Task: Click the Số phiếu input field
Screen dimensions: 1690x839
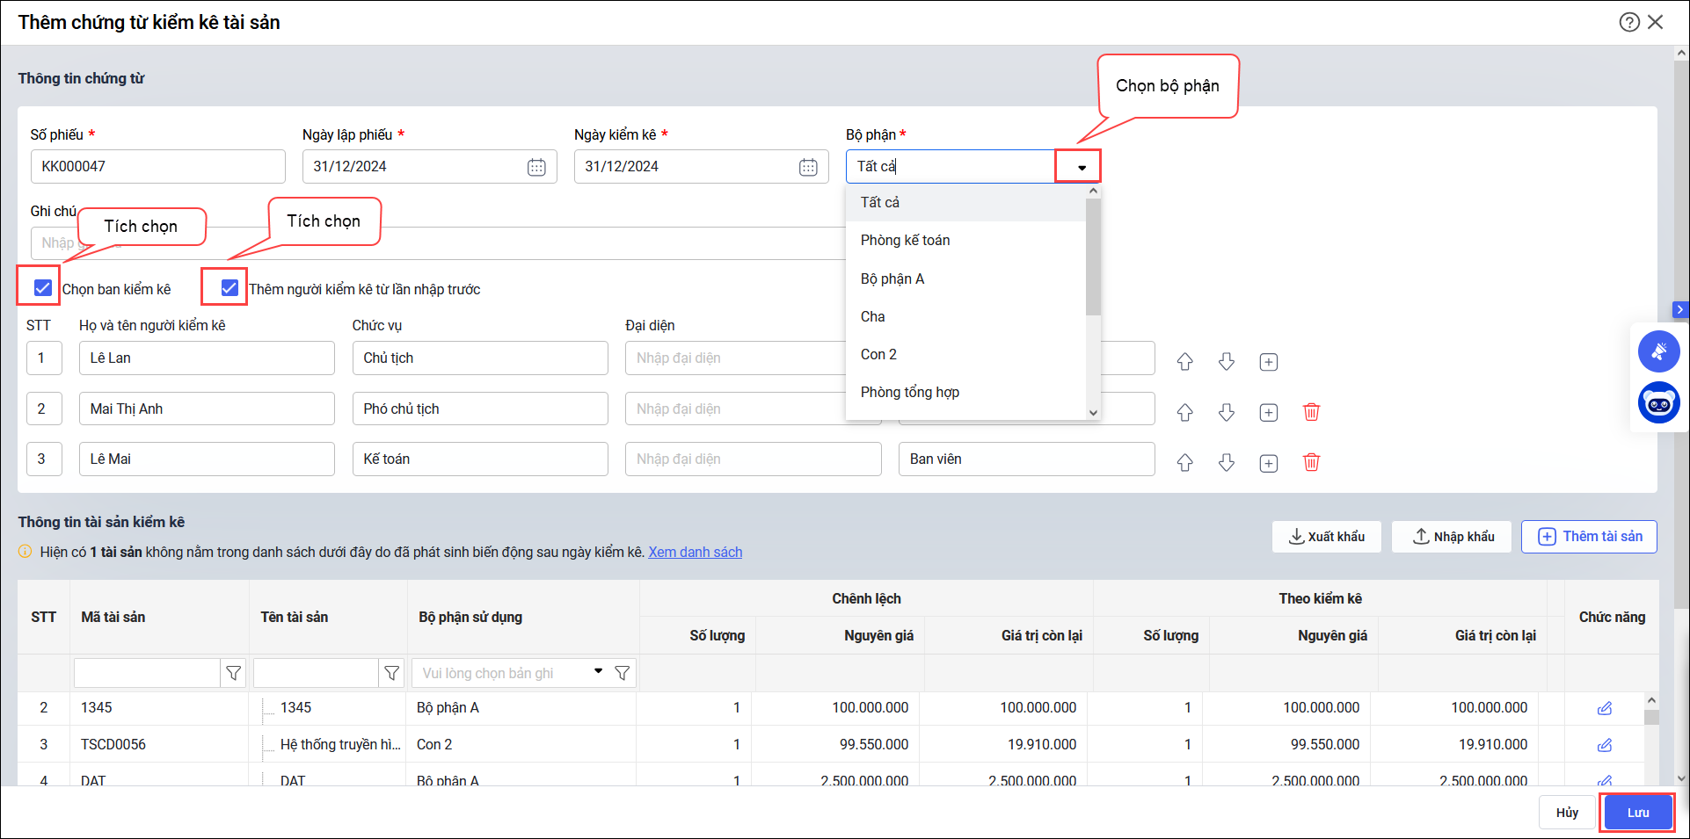Action: click(158, 167)
